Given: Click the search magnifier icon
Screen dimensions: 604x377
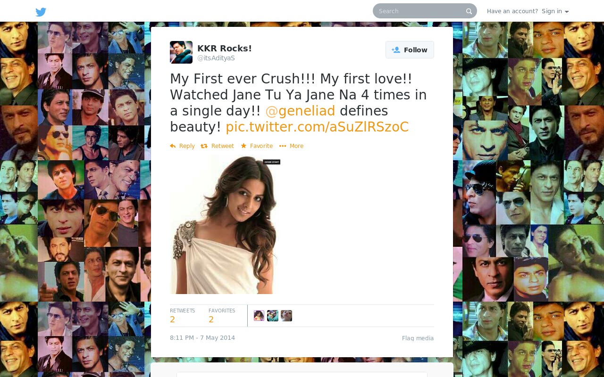Looking at the screenshot, I should click(x=469, y=11).
